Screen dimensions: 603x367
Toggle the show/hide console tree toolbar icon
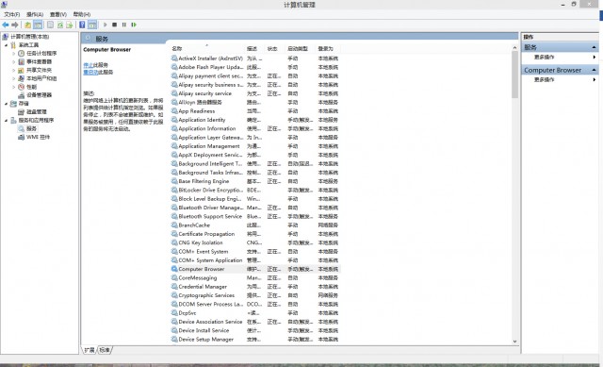38,25
